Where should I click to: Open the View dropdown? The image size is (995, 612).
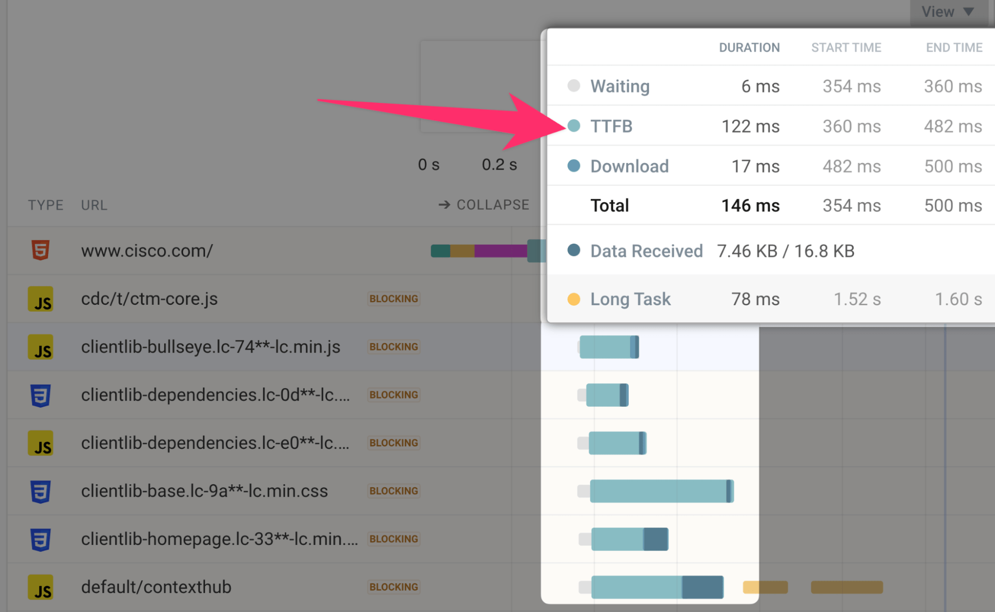(947, 11)
